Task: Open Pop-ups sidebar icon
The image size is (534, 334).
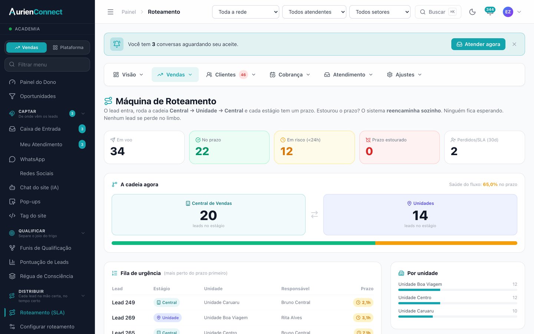Action: click(12, 202)
